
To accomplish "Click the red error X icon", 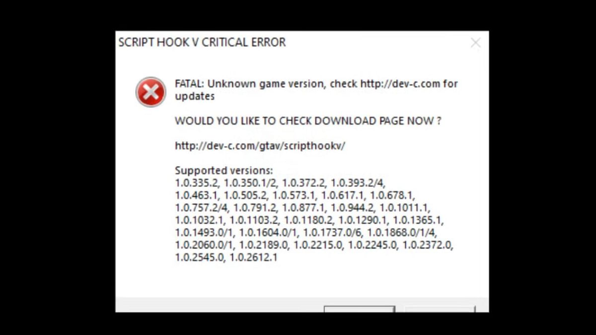I will [x=151, y=92].
